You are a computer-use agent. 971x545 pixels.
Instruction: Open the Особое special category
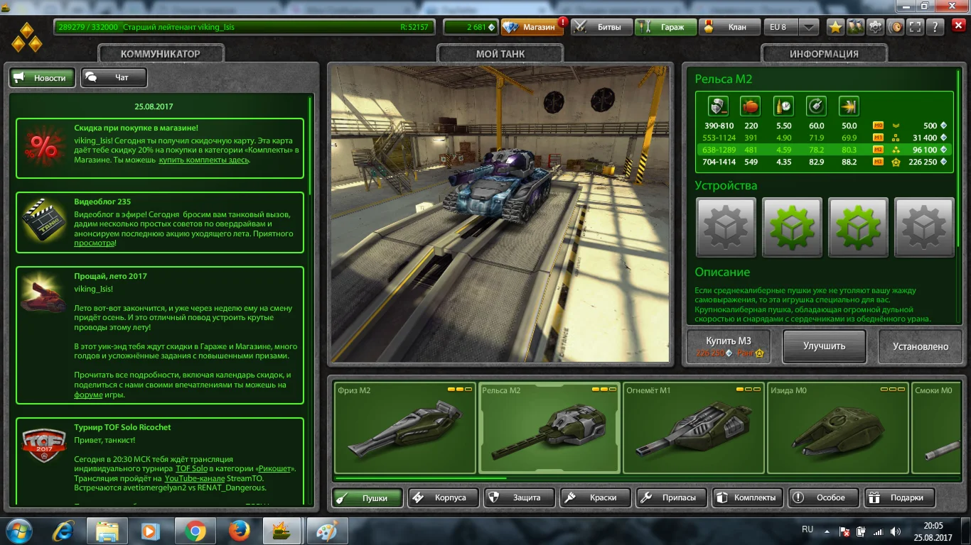click(x=824, y=497)
